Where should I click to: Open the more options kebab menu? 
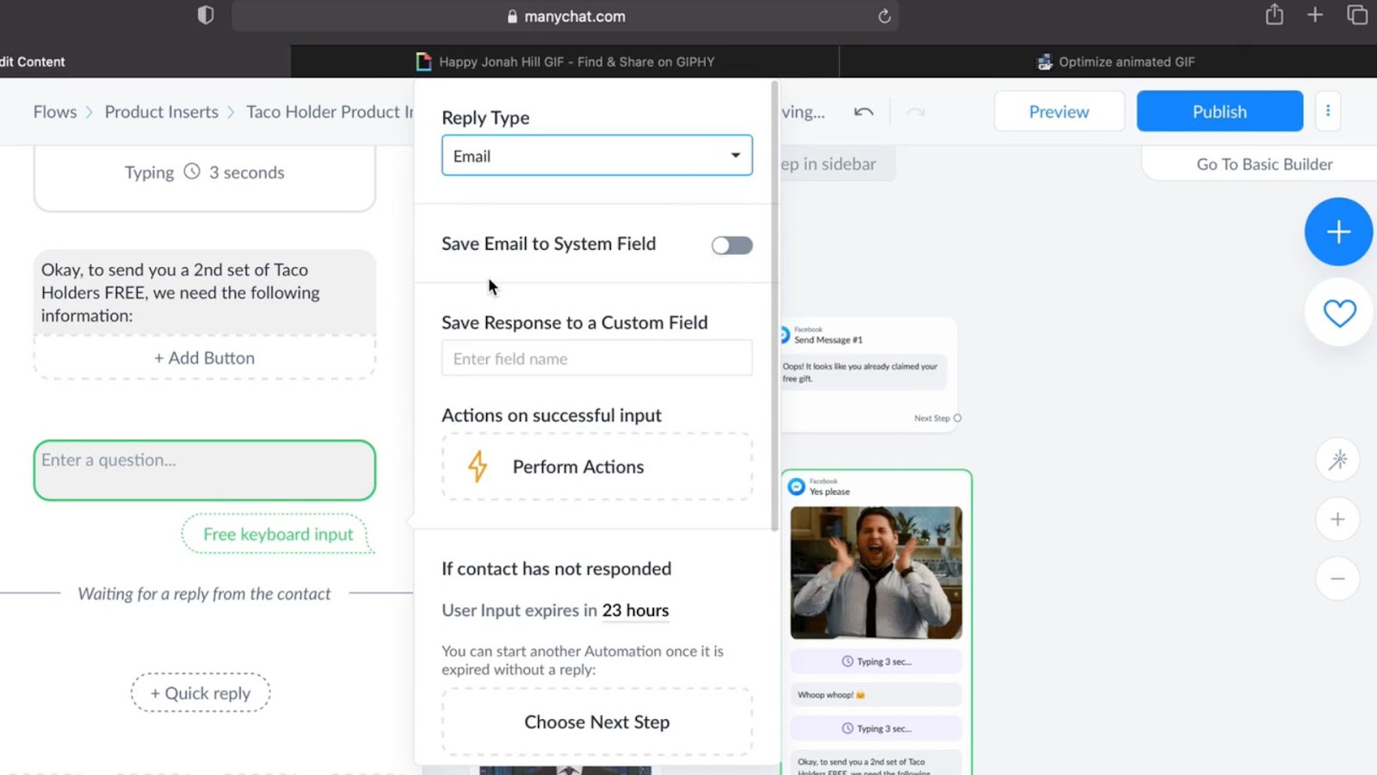click(1328, 111)
